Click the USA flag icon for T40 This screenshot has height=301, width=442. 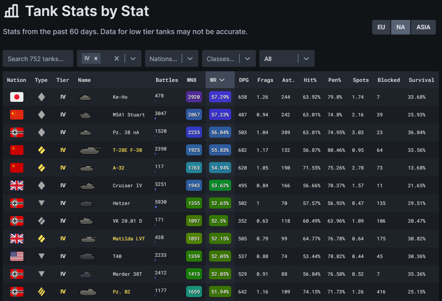tap(17, 256)
